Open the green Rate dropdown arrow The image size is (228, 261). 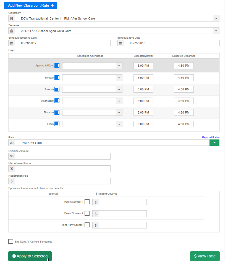[214, 143]
